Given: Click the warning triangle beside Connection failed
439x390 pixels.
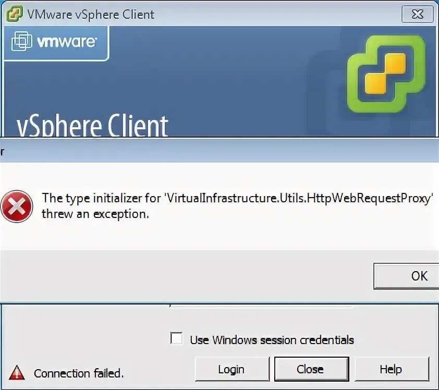Looking at the screenshot, I should (17, 373).
